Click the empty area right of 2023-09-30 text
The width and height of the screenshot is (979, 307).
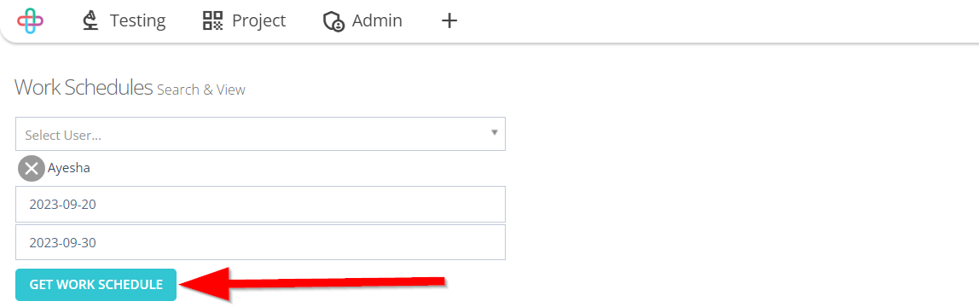299,242
